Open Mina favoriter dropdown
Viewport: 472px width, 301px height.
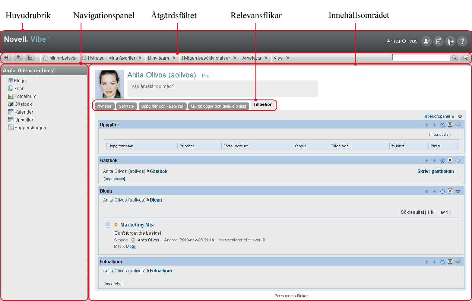[125, 58]
